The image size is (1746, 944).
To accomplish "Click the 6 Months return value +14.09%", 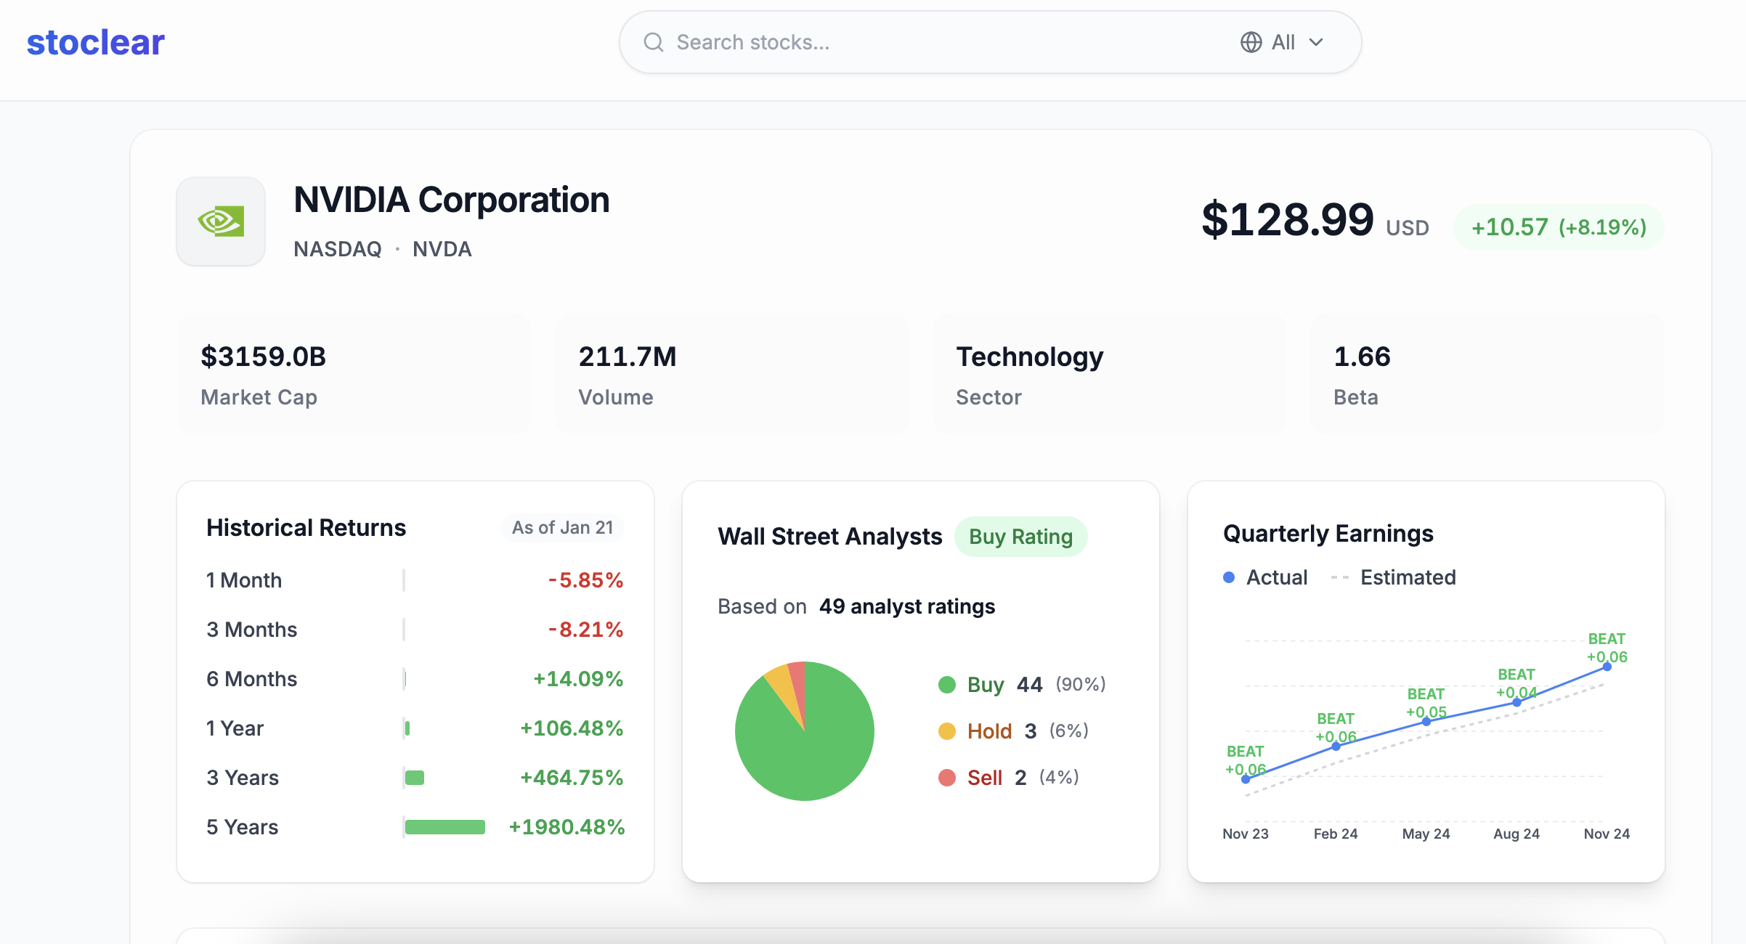I will coord(578,679).
